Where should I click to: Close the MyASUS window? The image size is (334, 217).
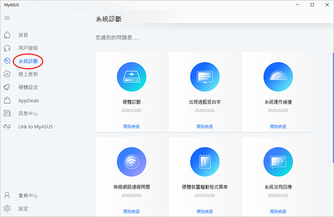[327, 5]
